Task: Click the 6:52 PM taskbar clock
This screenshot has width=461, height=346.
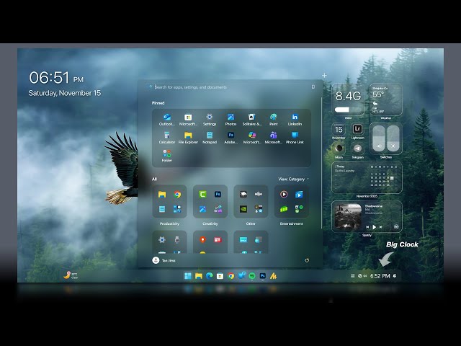Action: click(x=380, y=276)
